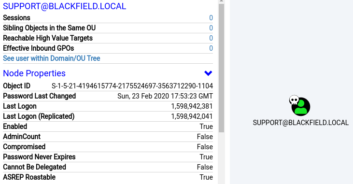
Task: Click the Enabled True value
Action: tap(206, 127)
